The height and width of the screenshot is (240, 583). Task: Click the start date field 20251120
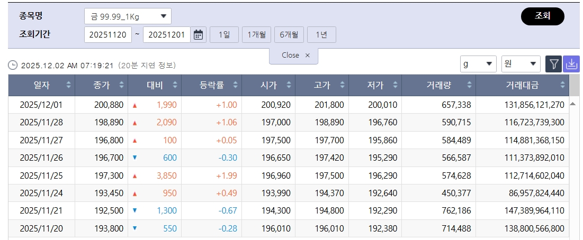click(x=108, y=35)
